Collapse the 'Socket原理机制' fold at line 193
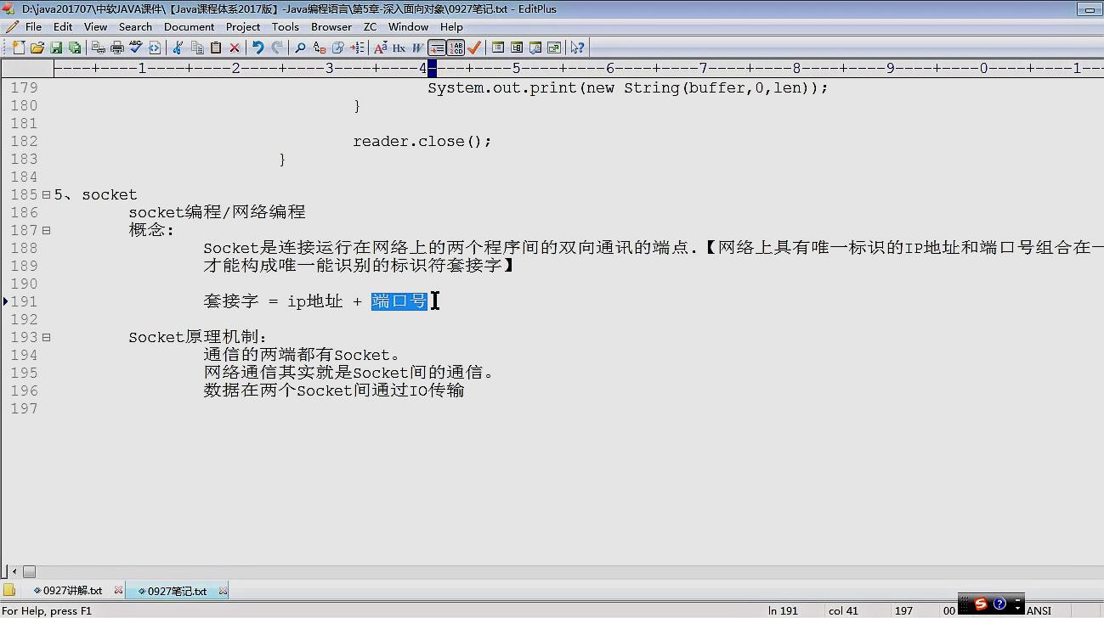Image resolution: width=1104 pixels, height=618 pixels. tap(44, 337)
